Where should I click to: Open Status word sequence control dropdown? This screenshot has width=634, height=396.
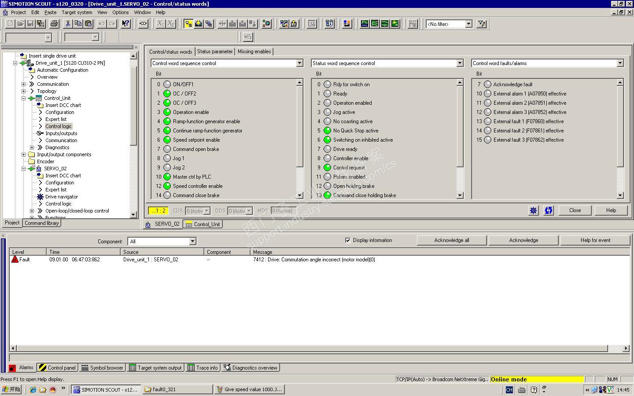(460, 63)
